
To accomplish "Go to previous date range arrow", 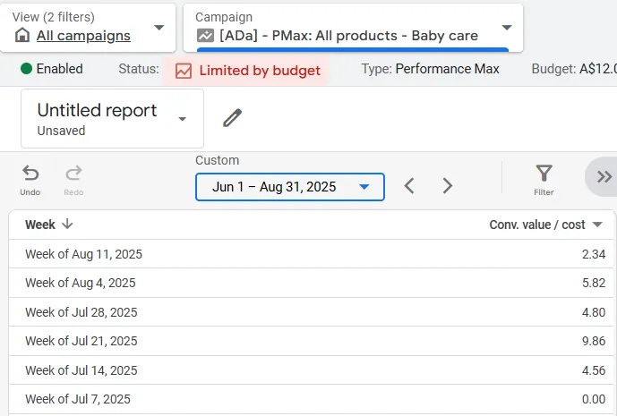I will (x=409, y=186).
